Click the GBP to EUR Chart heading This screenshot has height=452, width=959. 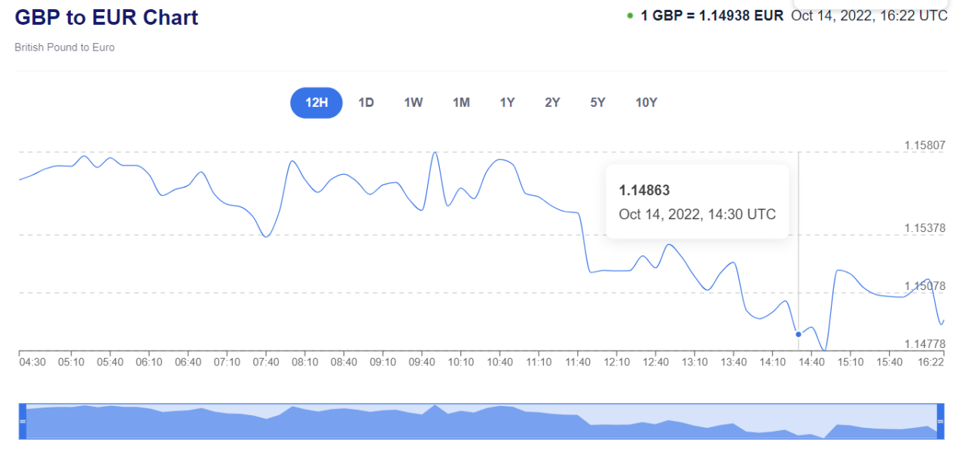106,17
